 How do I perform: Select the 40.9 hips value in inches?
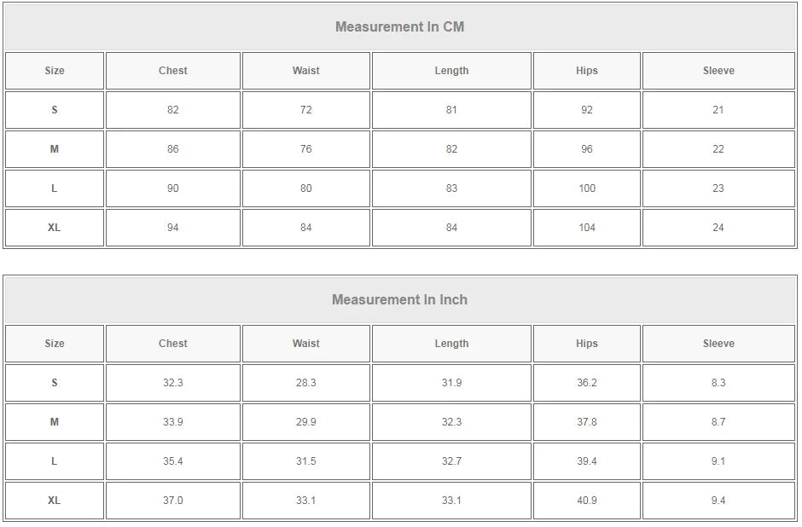pos(586,501)
